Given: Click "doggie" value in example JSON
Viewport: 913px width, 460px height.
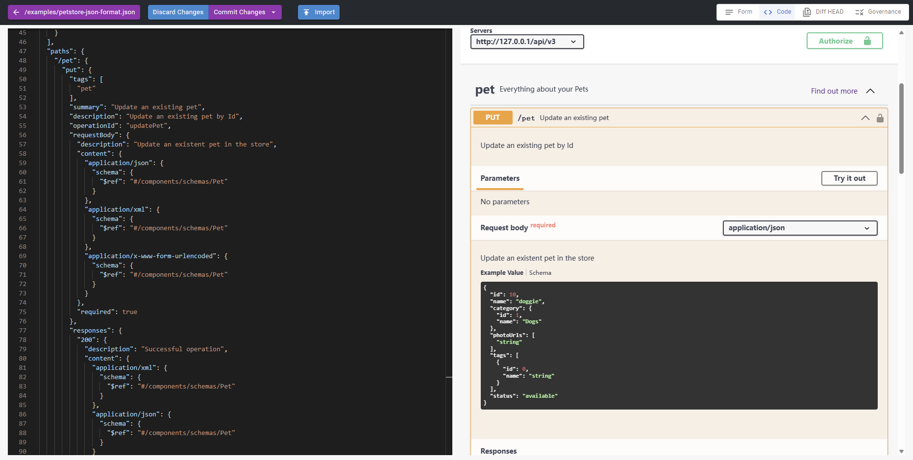Looking at the screenshot, I should (528, 301).
